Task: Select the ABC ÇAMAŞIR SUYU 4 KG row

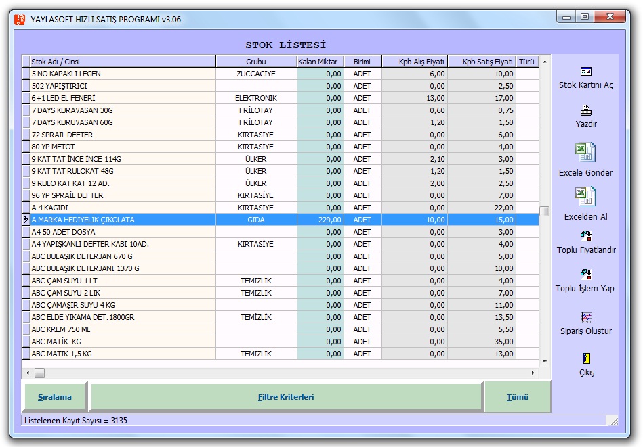Action: pyautogui.click(x=281, y=305)
